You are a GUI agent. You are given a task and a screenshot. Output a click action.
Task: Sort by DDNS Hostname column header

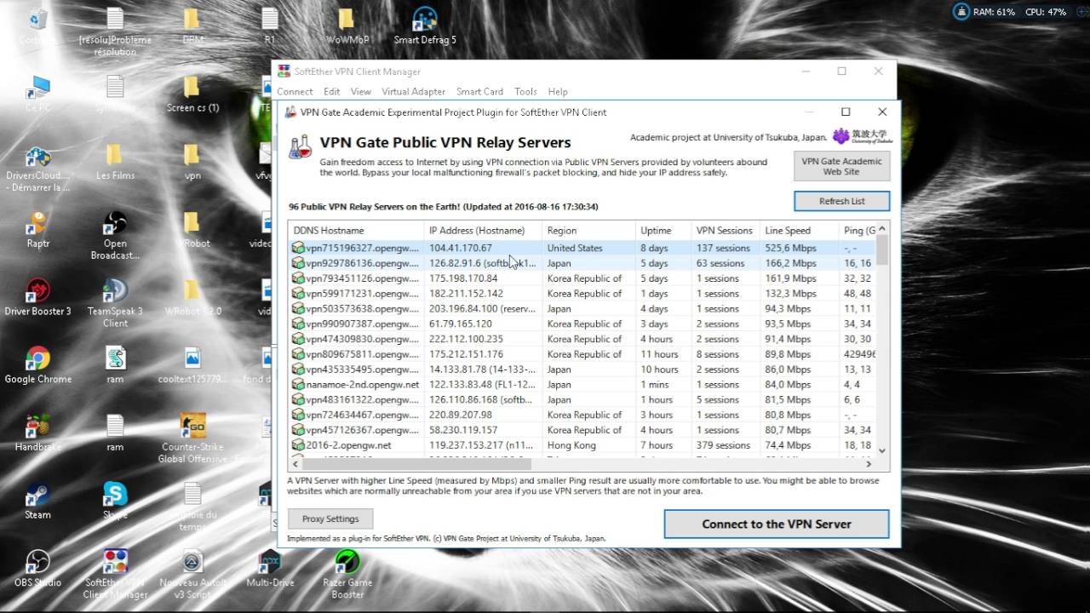tap(356, 230)
